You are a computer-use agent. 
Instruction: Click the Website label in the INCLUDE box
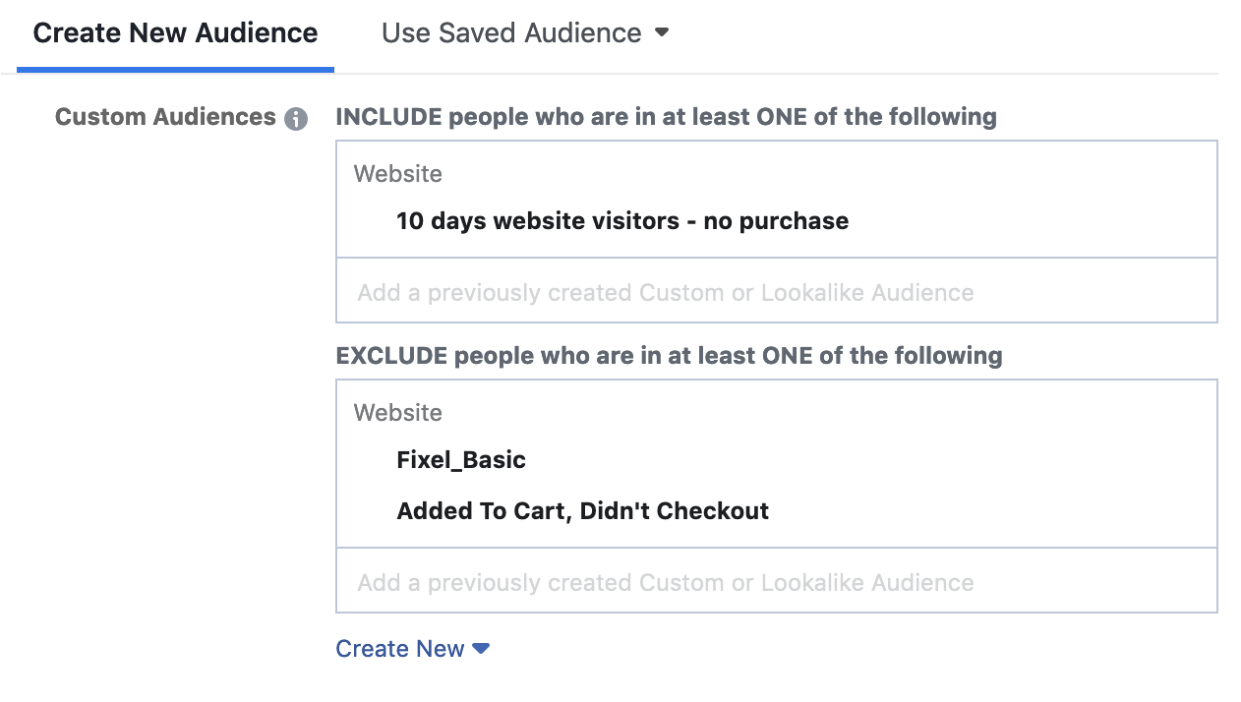pos(397,174)
